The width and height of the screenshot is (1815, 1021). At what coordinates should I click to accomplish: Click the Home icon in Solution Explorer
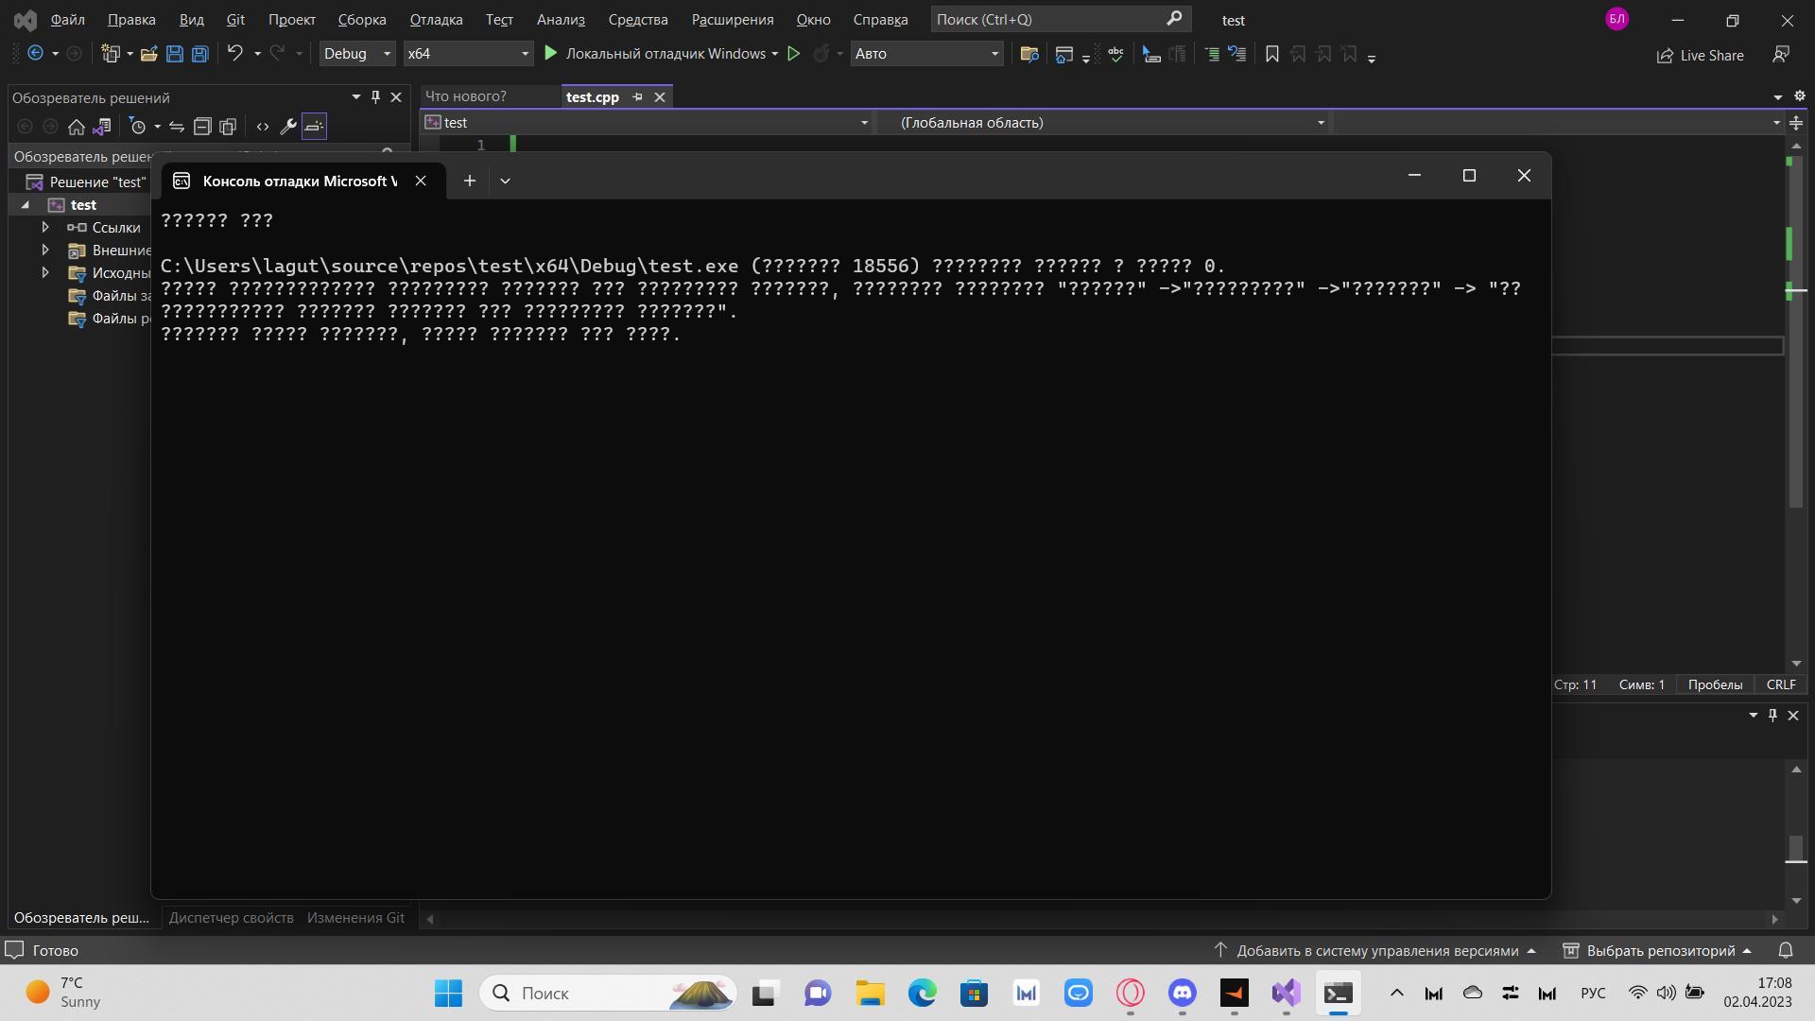[77, 126]
